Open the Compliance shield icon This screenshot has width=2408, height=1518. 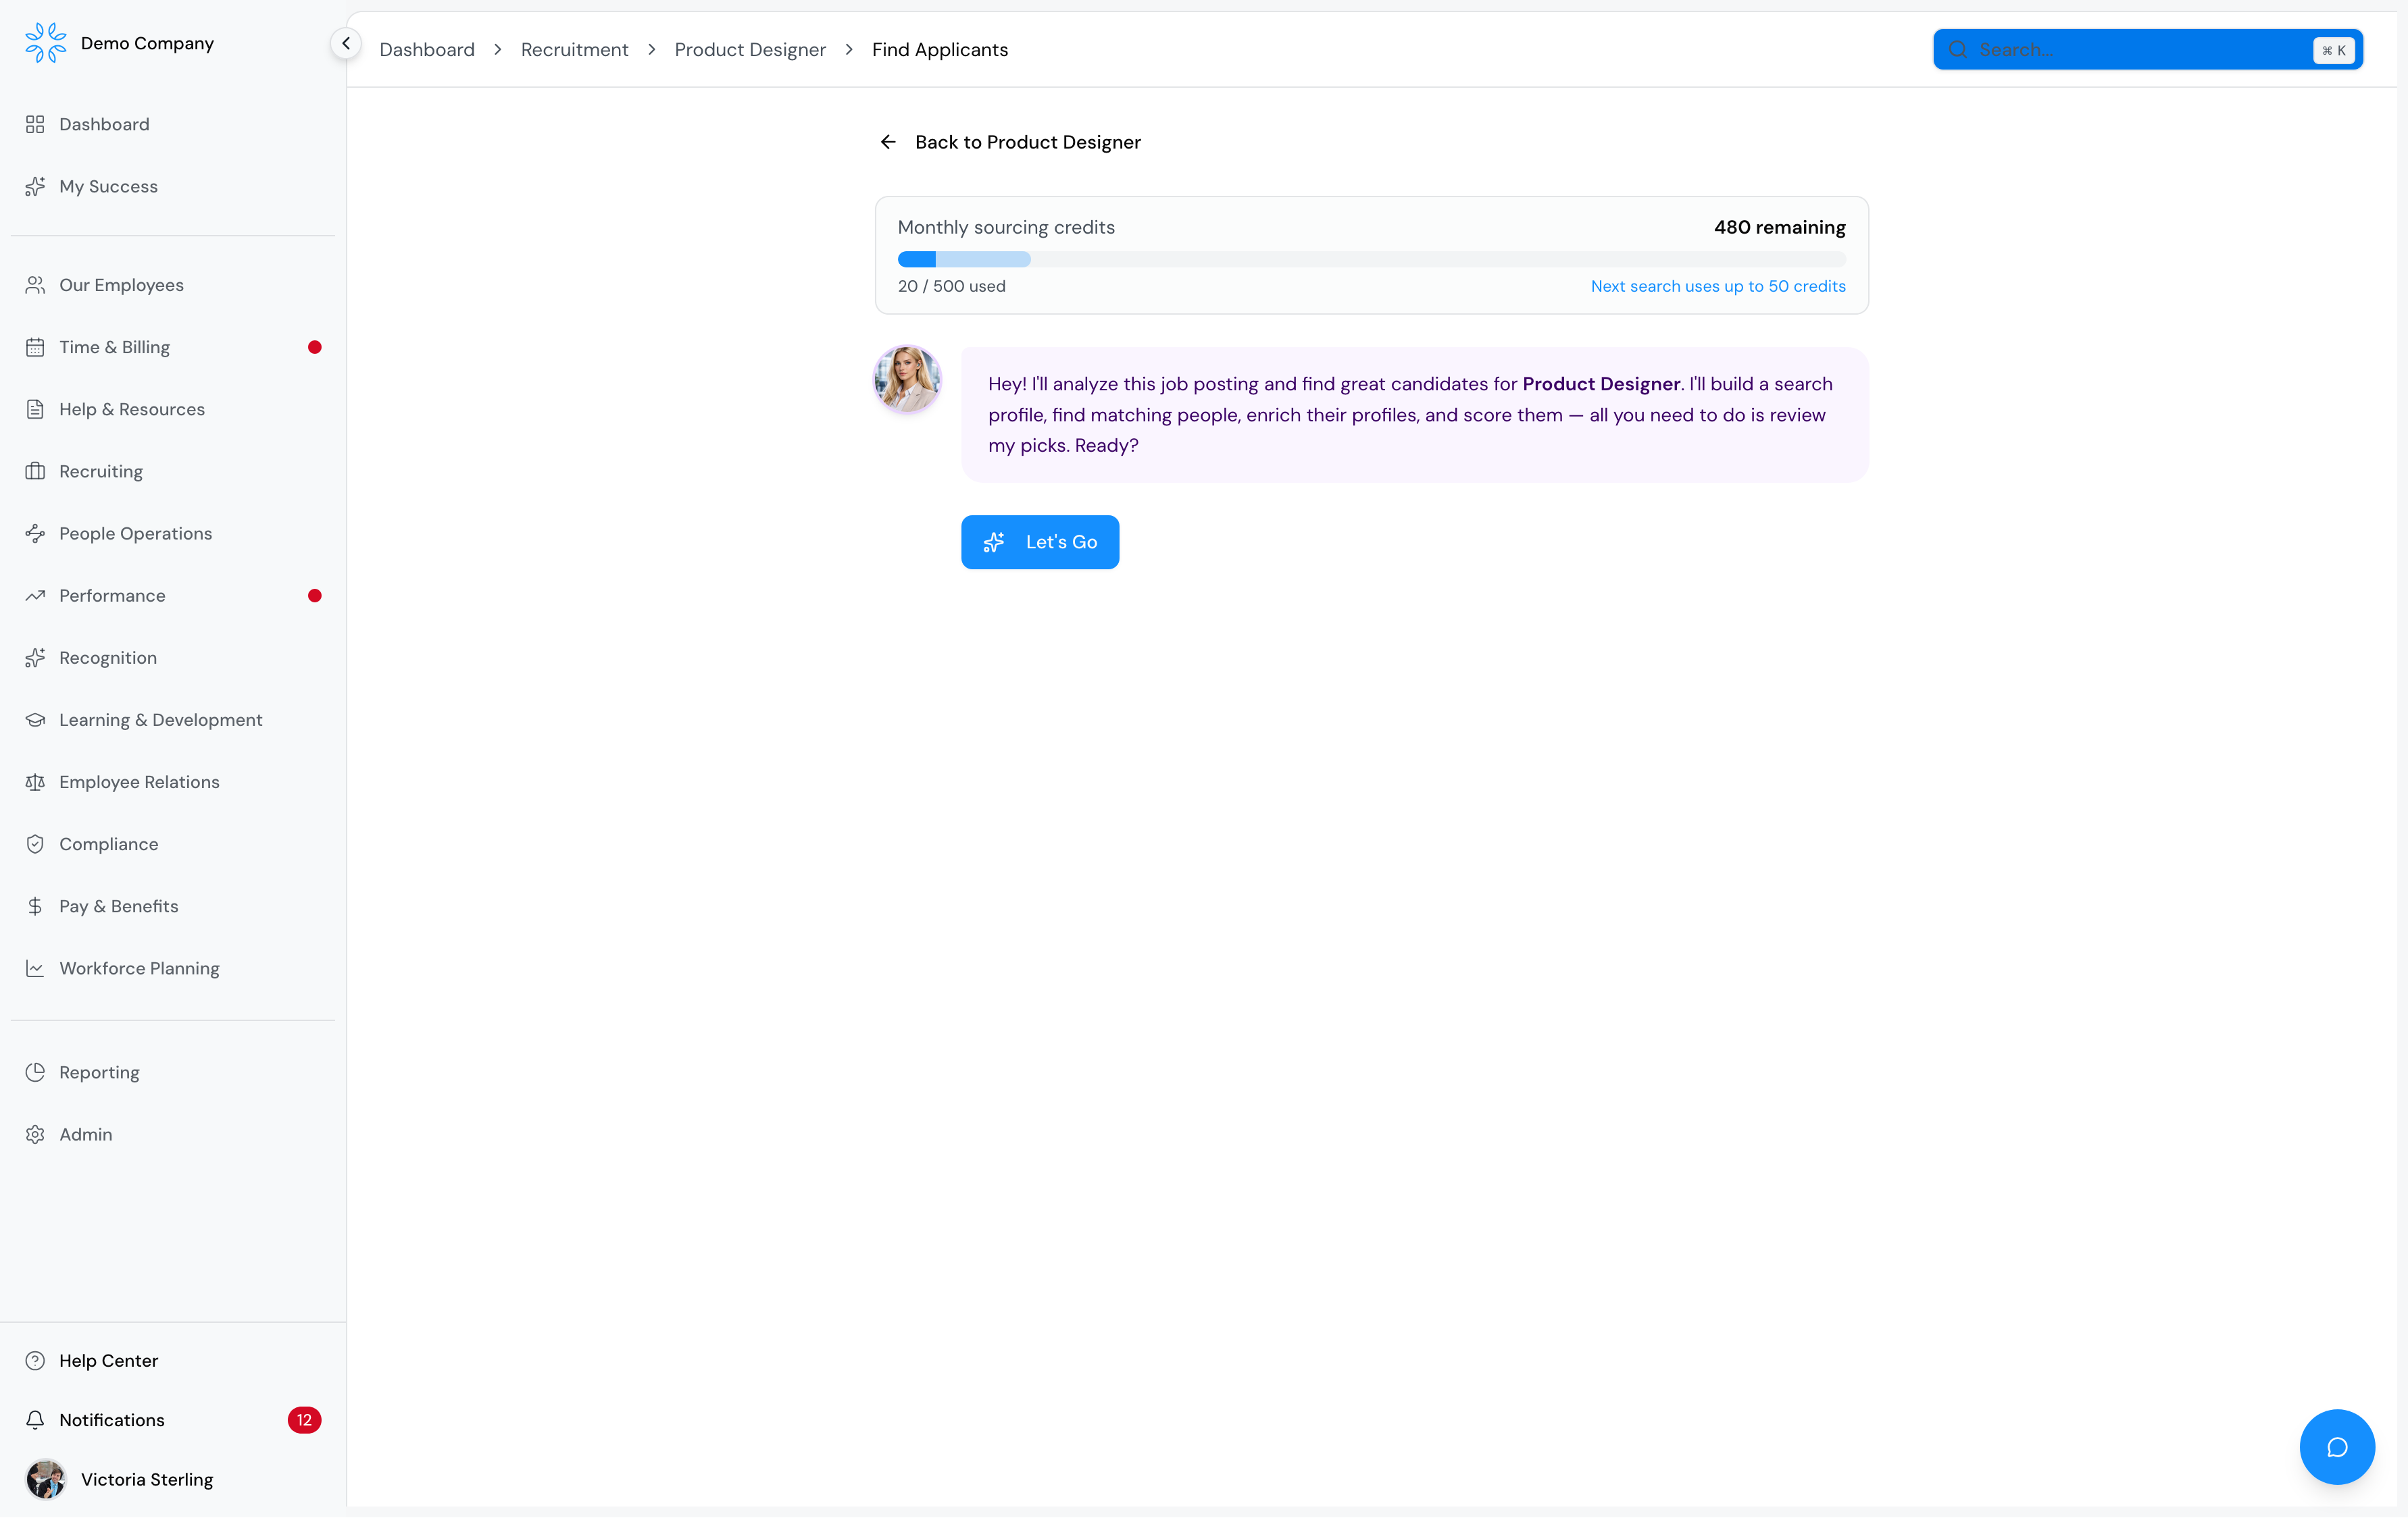coord(36,843)
